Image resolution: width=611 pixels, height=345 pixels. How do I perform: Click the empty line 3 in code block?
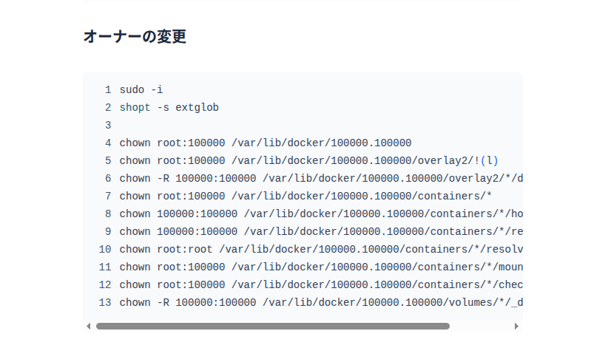click(222, 126)
